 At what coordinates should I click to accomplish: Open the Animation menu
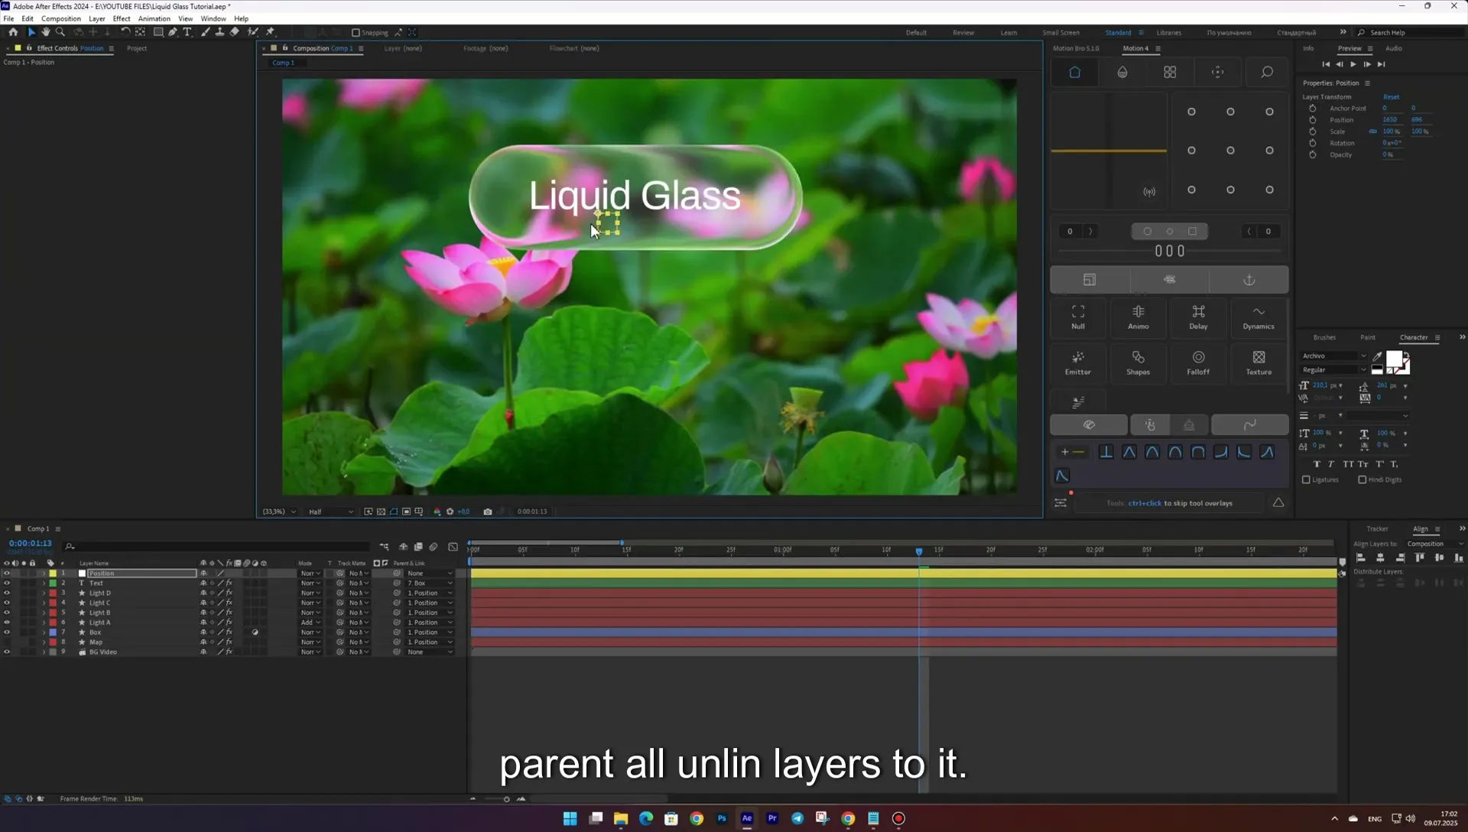[154, 18]
